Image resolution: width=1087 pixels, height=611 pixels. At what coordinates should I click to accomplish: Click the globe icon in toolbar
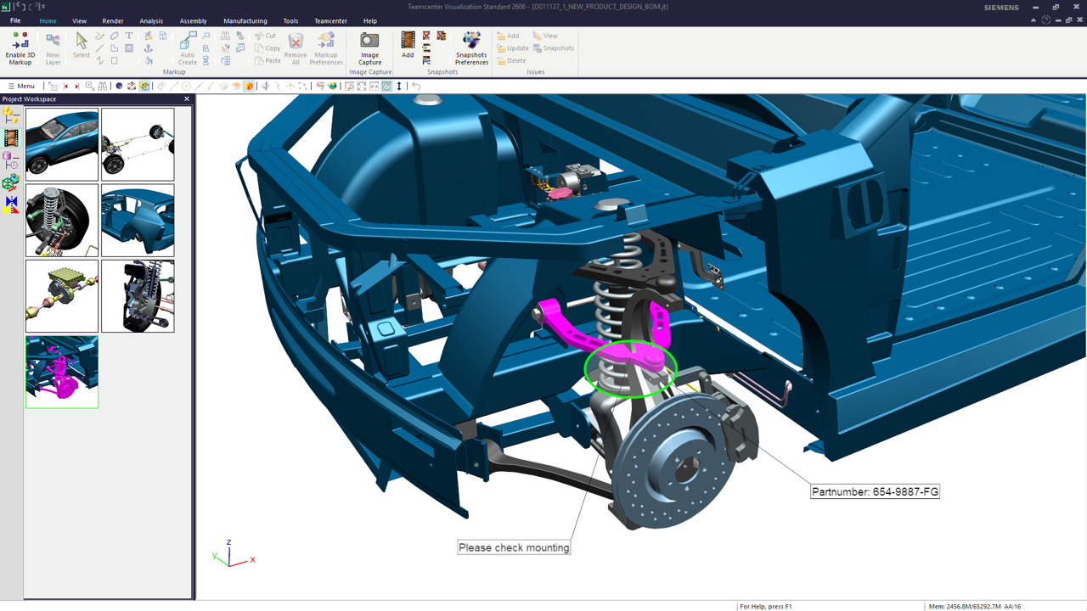pos(332,86)
